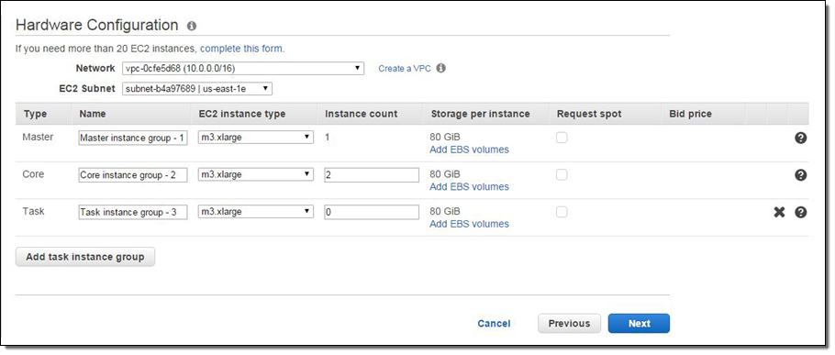Enable Request spot for Master row
This screenshot has height=355, width=835.
pos(562,138)
